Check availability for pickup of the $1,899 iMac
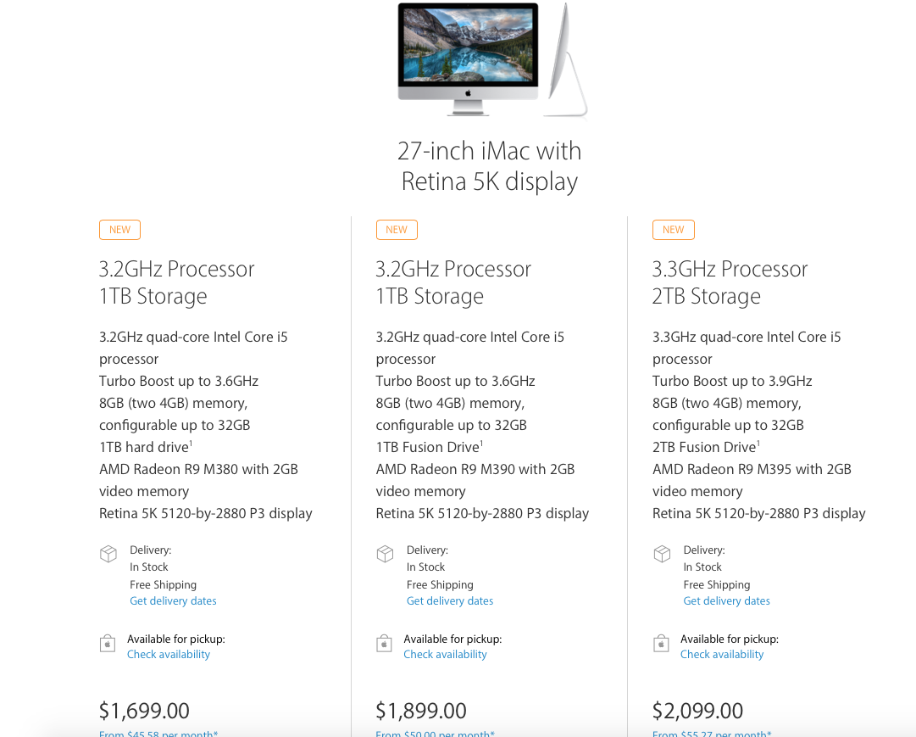This screenshot has width=916, height=737. (x=446, y=655)
